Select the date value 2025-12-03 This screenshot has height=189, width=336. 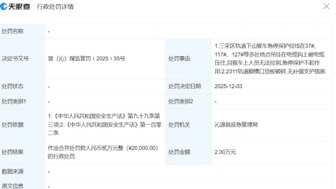[228, 86]
